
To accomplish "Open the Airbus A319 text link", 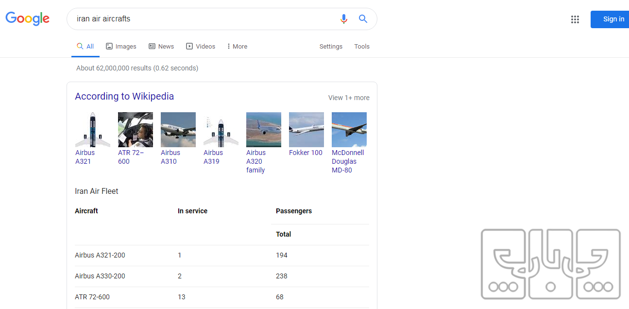I will [x=213, y=157].
